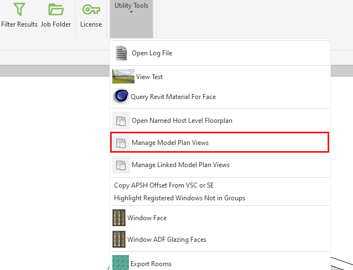Click the Manage Linked Model Plan Views icon
This screenshot has height=270, width=353.
[121, 164]
